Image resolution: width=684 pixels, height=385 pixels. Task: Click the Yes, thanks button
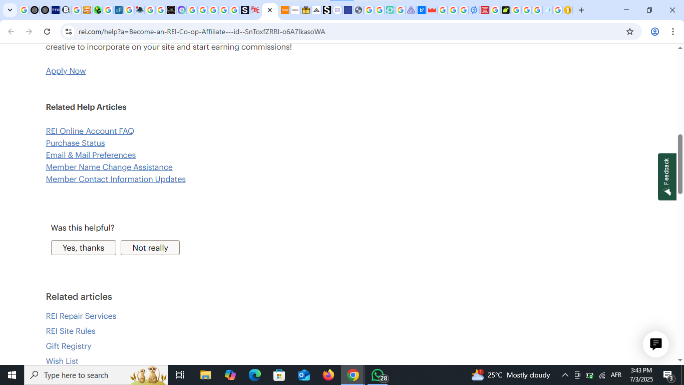[x=84, y=248]
